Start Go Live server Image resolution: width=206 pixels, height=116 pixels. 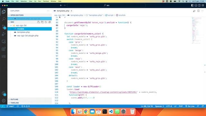(190, 106)
